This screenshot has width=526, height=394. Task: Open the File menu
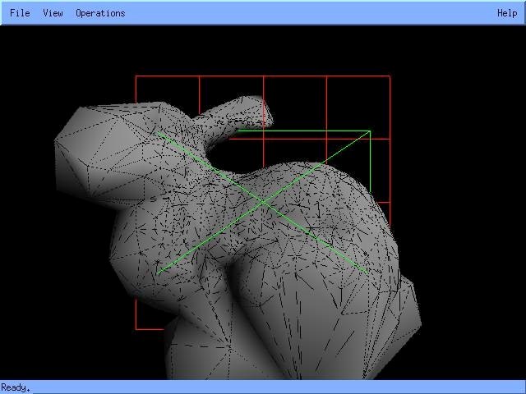point(20,13)
